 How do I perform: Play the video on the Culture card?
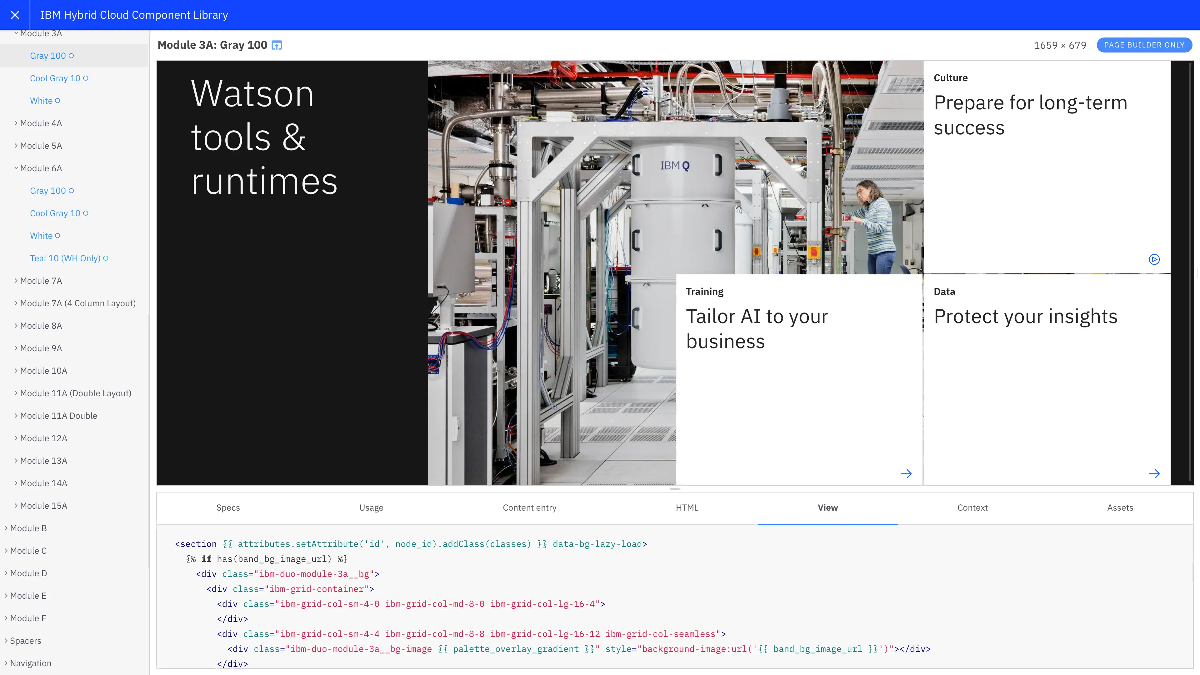click(x=1154, y=259)
